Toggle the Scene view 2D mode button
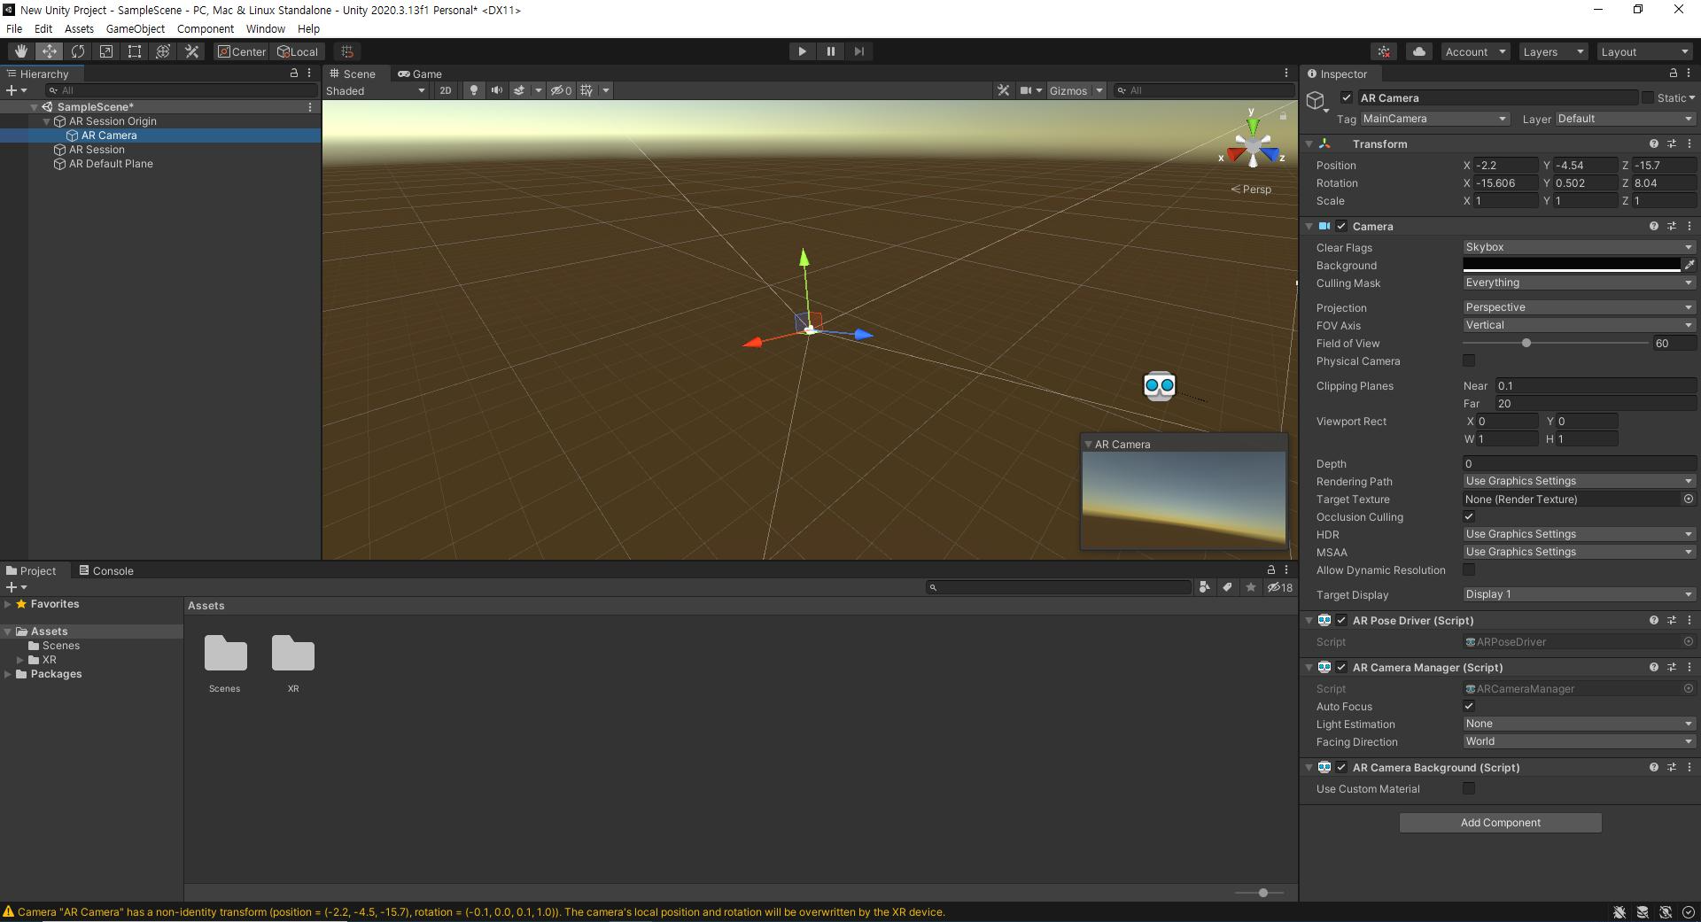Screen dimensions: 1701x922 coord(446,90)
